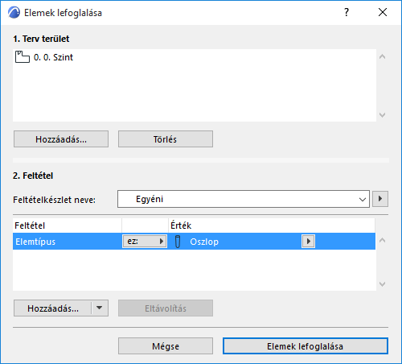Open the Feltételkészlet neve dropdown showing Egyéni
This screenshot has height=364, width=402.
click(x=244, y=199)
